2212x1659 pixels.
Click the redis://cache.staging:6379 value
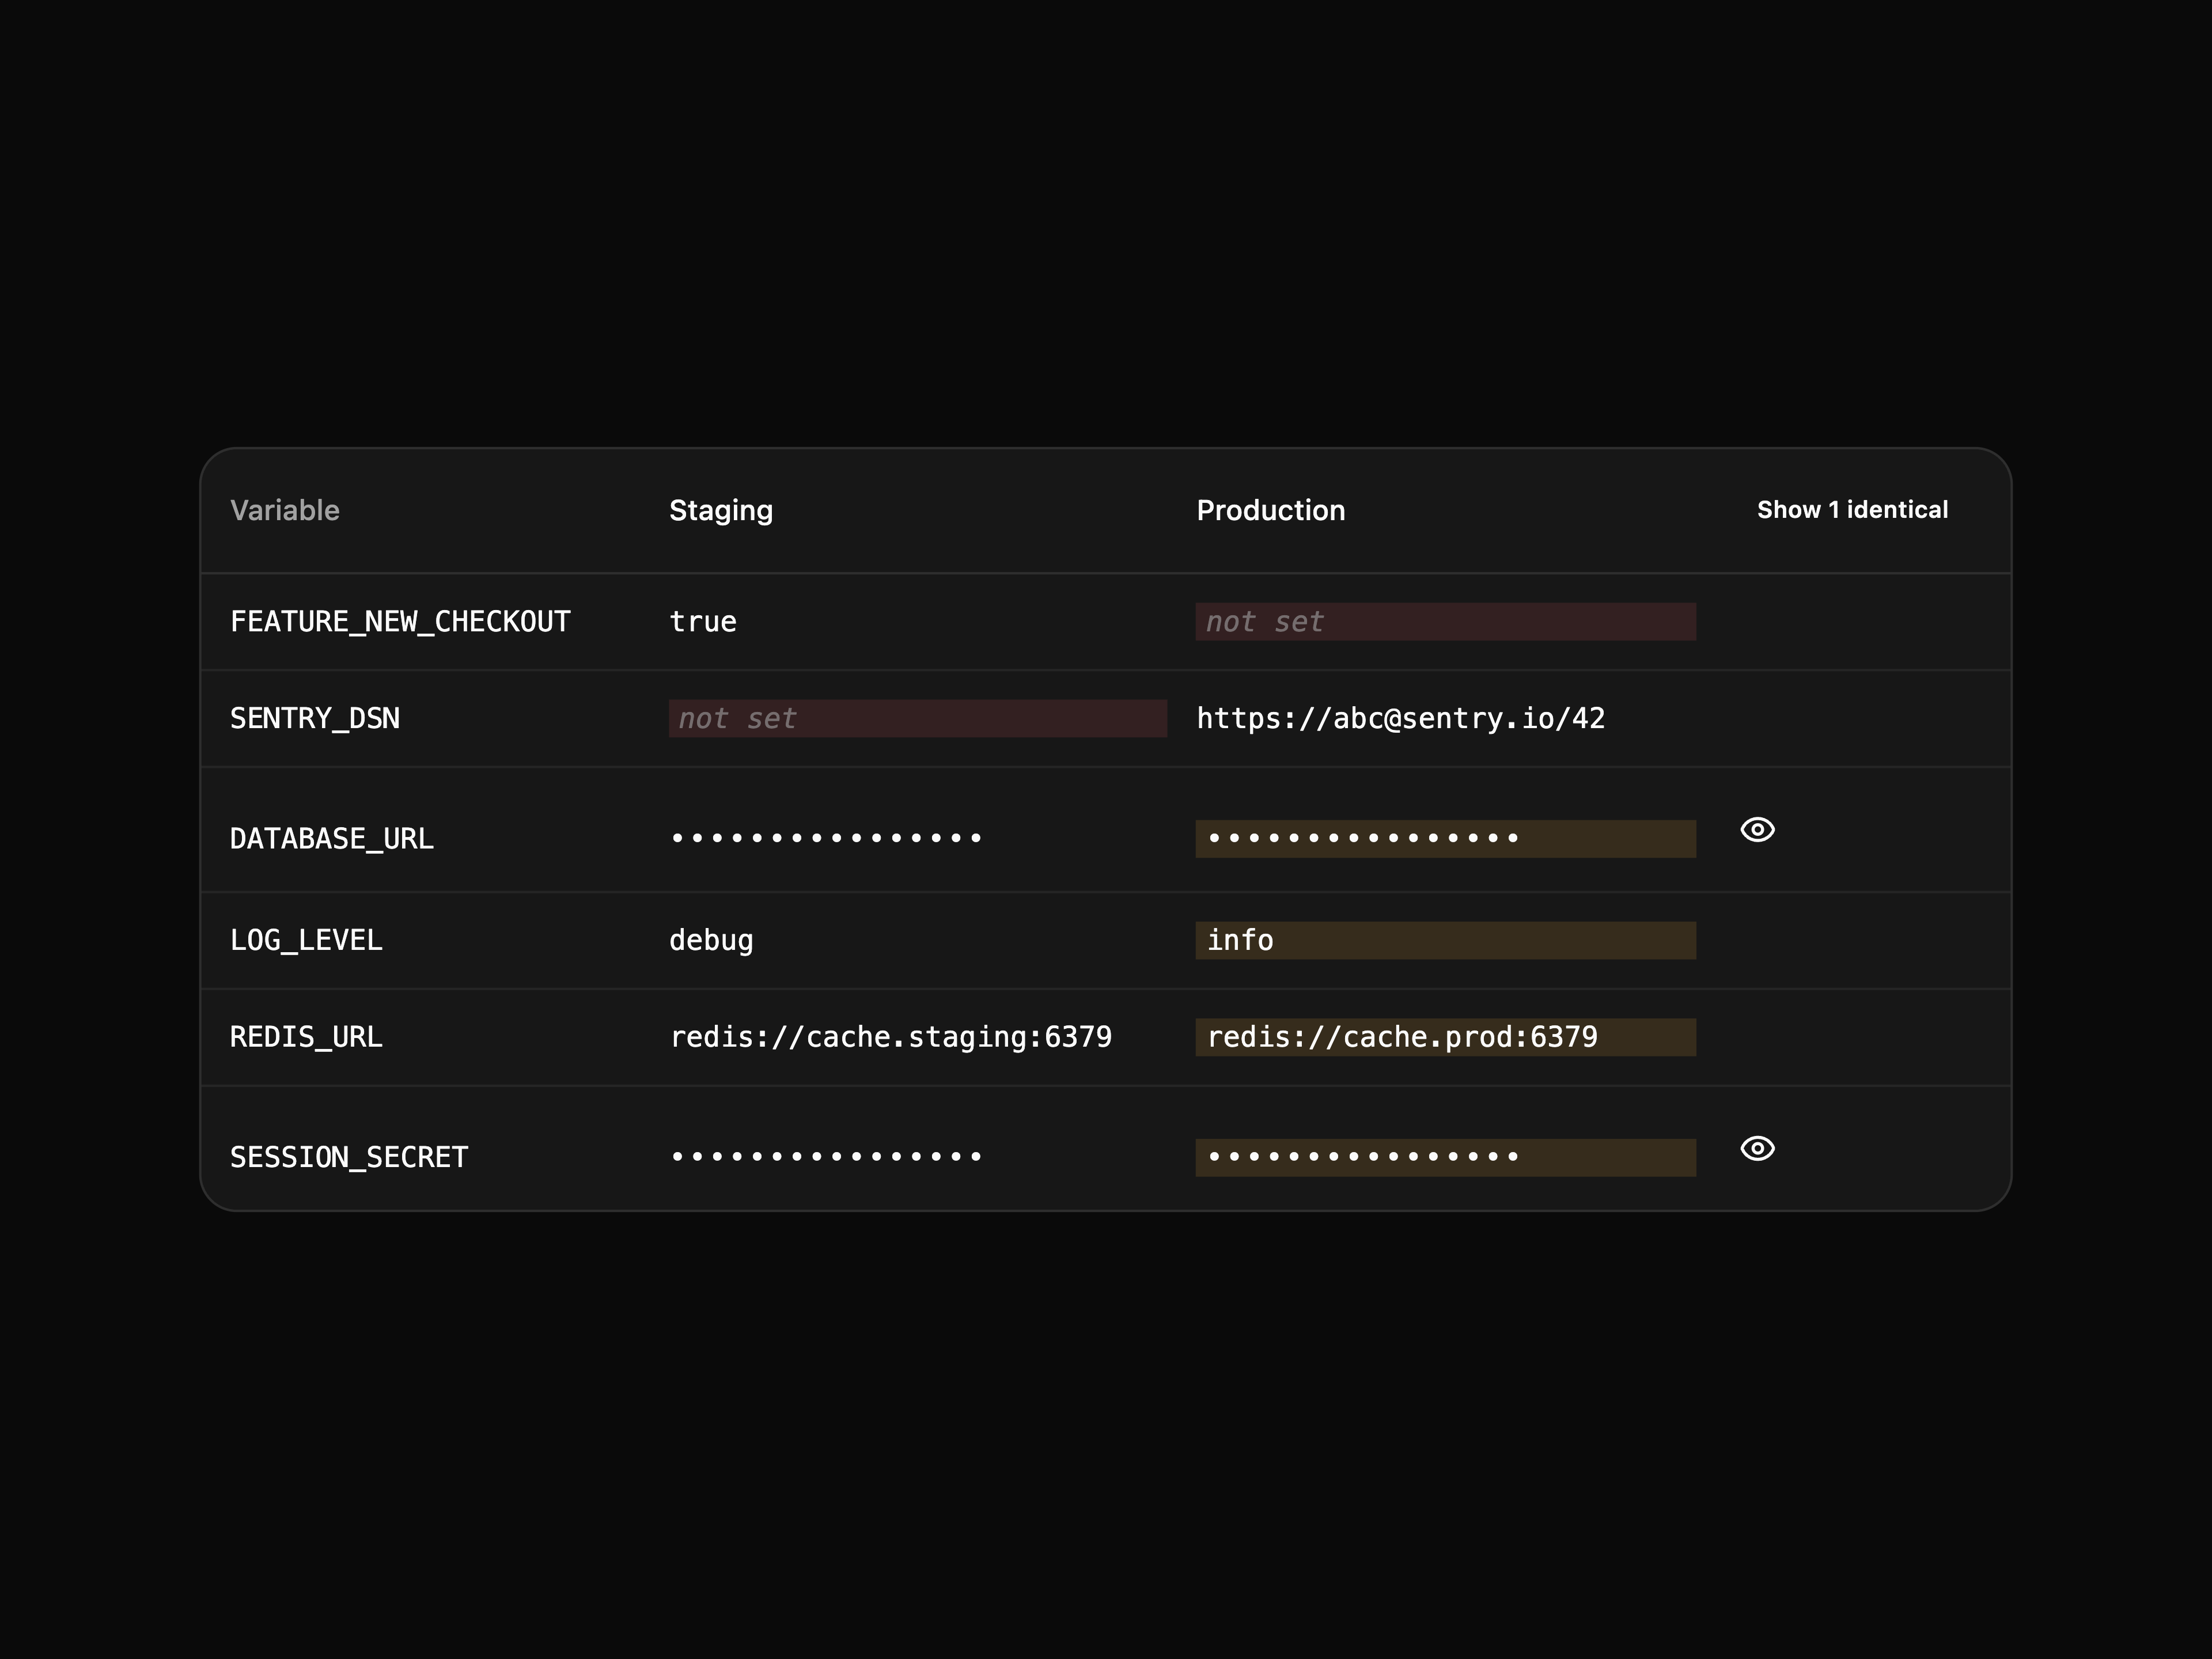point(890,1038)
